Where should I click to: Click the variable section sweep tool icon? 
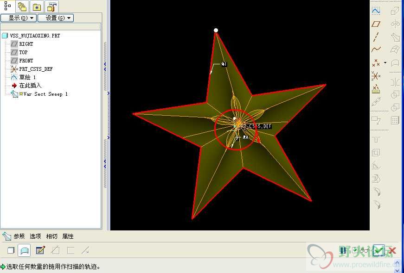(395, 37)
